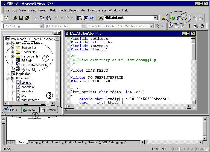Image resolution: width=210 pixels, height=152 pixels.
Task: Click the Undo arrow icon
Action: point(57,18)
